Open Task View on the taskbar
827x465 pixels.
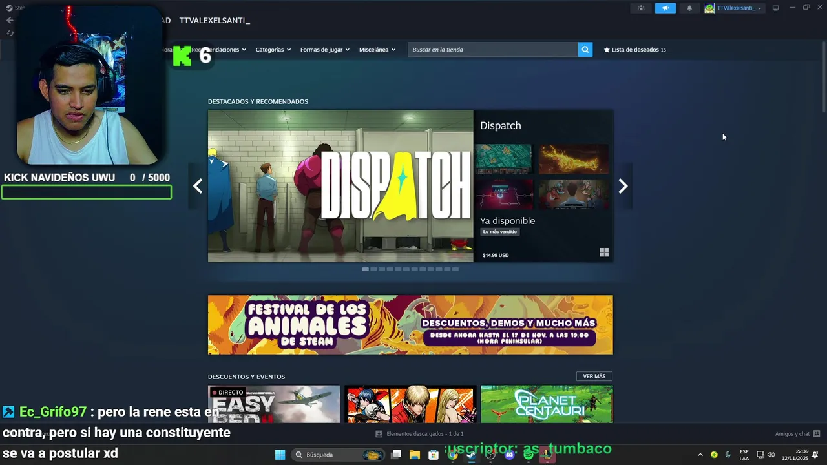tap(396, 455)
